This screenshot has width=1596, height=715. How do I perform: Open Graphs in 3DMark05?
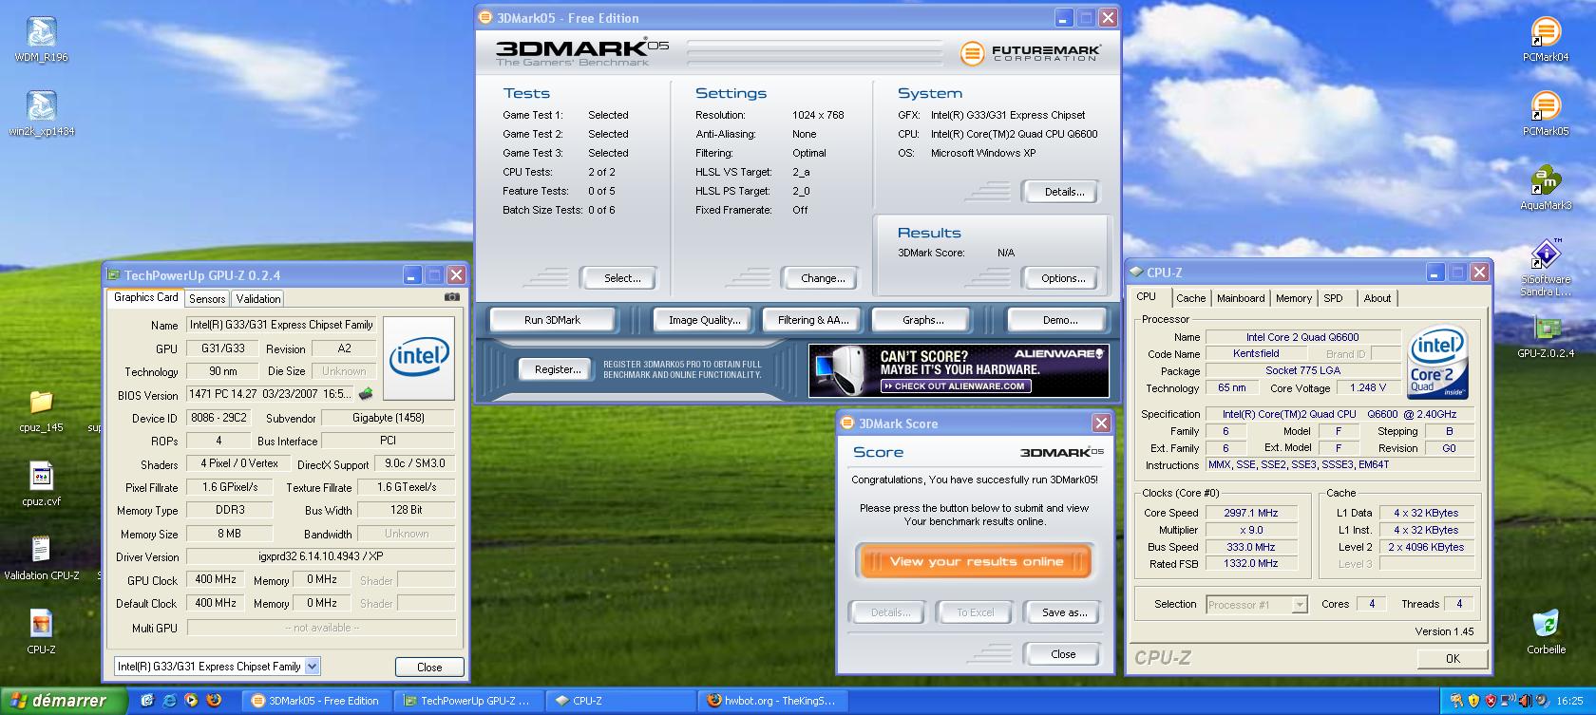[x=922, y=320]
